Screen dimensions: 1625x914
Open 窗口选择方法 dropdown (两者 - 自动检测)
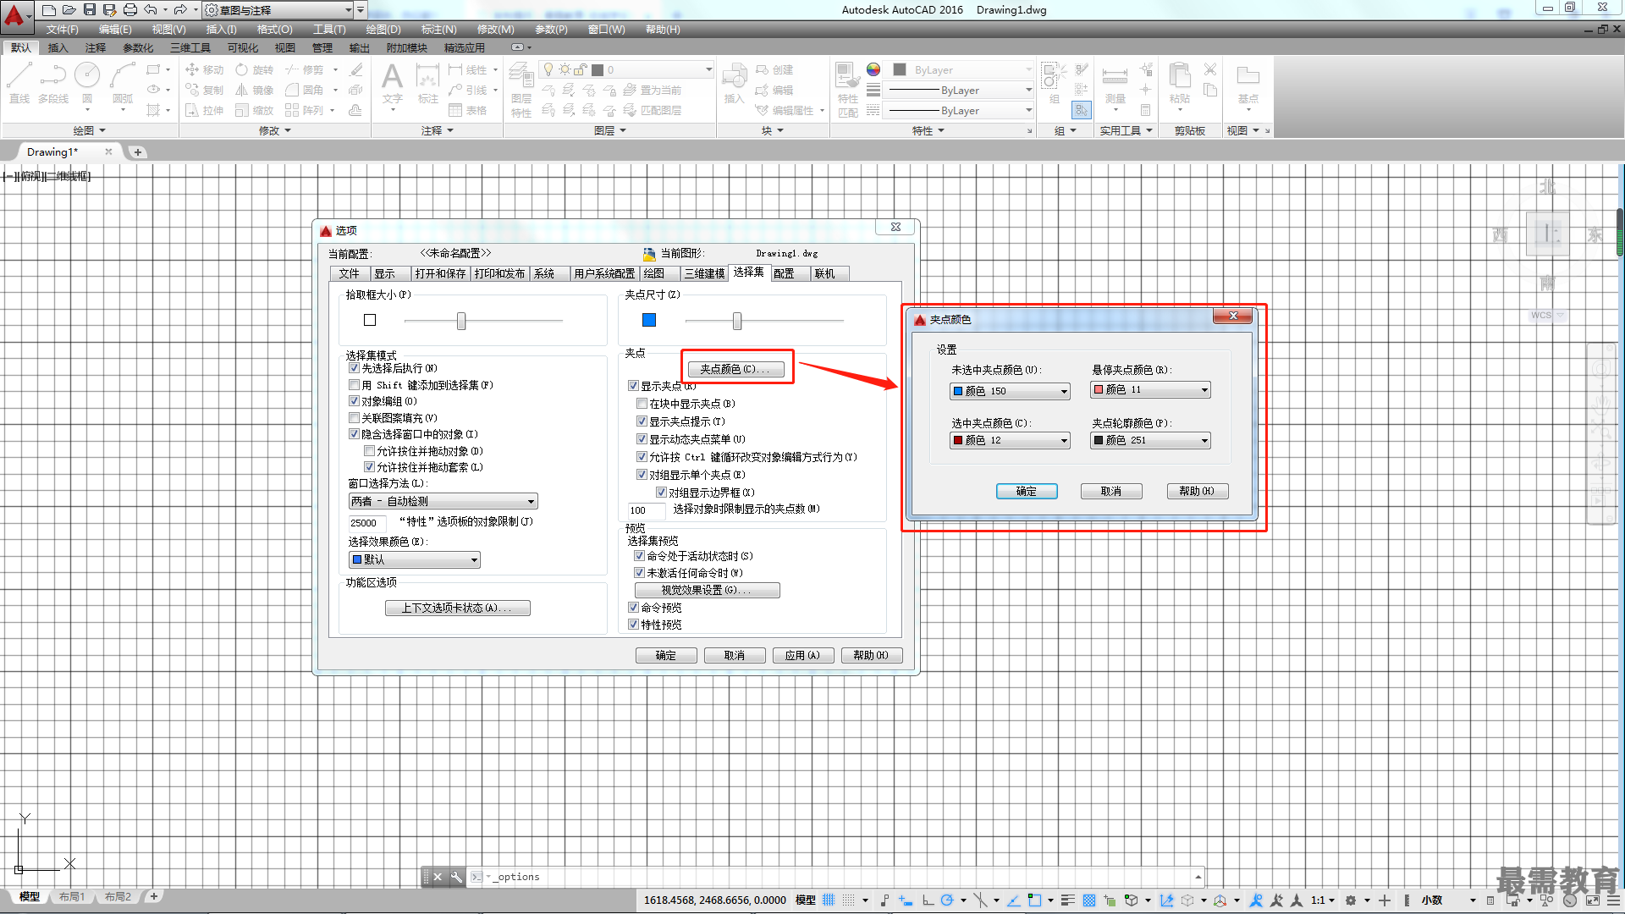coord(443,501)
